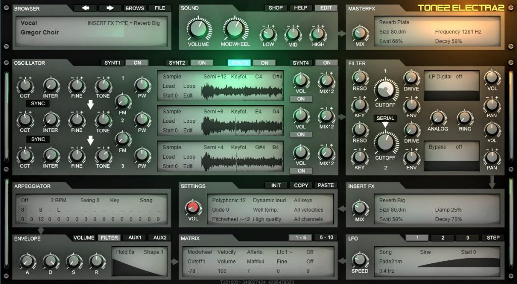Click the HELP button

(300, 8)
